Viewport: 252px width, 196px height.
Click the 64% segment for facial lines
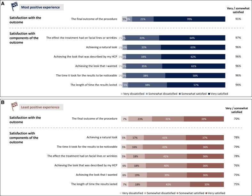pos(192,38)
